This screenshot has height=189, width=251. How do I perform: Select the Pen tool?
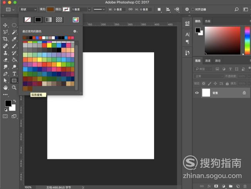pos(5,74)
